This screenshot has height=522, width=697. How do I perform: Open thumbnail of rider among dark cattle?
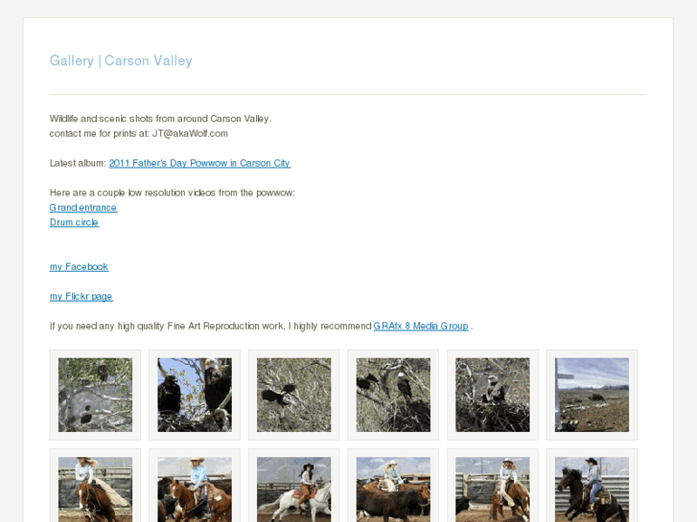coord(393,489)
